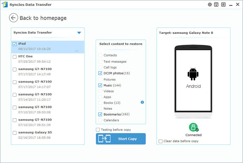Check the samsung Galaxy S5 backup checkbox
This screenshot has width=243, height=163.
(15, 133)
